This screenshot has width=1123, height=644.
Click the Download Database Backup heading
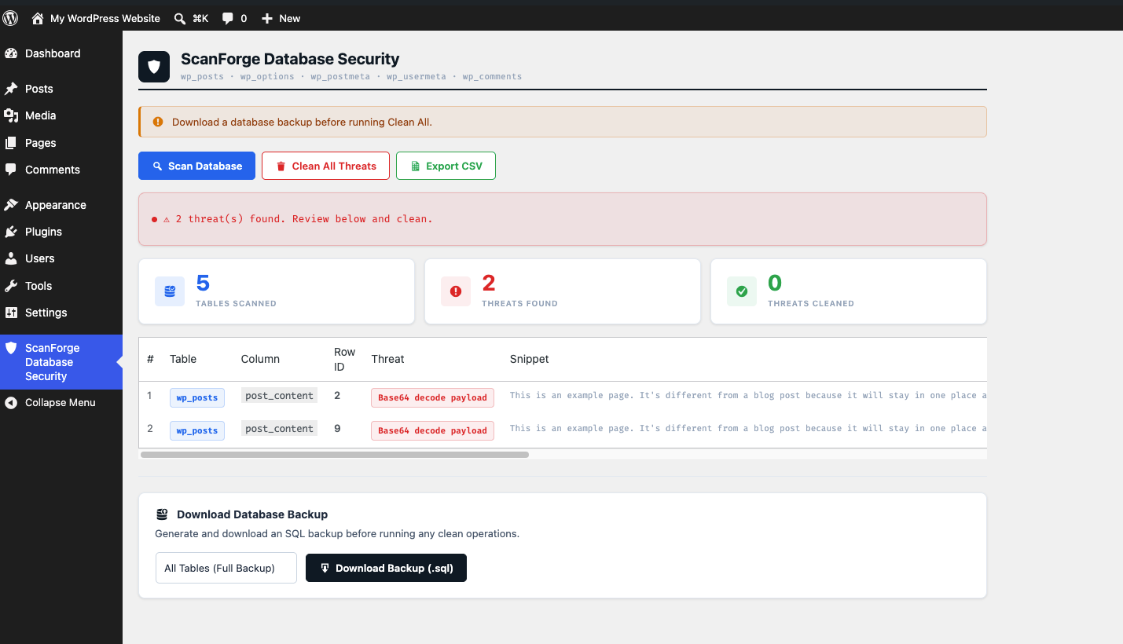252,514
